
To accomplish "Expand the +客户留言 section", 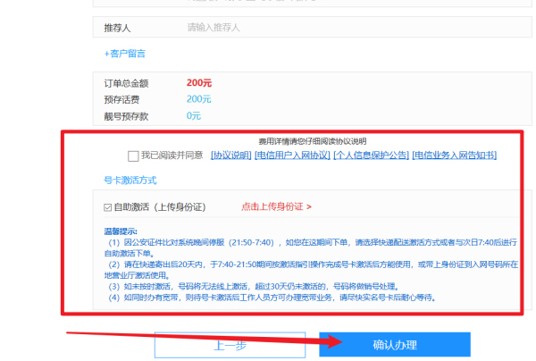I will 125,54.
